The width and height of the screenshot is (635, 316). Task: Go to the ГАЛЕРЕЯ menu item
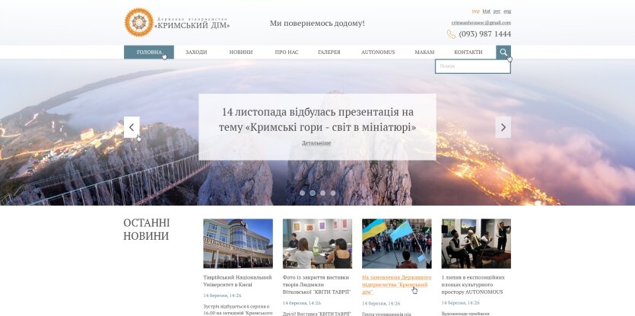click(x=329, y=53)
